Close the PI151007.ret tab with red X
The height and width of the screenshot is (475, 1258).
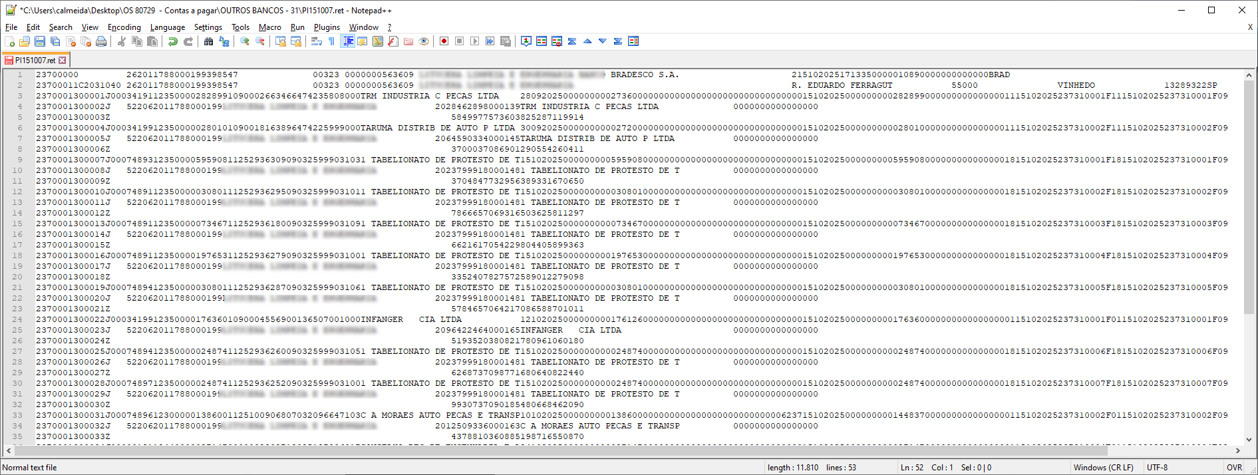[x=63, y=61]
